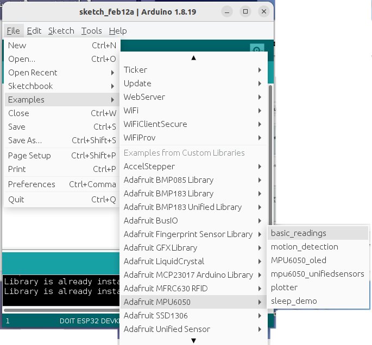
Task: Expand AccelStepper examples
Action: pos(193,167)
